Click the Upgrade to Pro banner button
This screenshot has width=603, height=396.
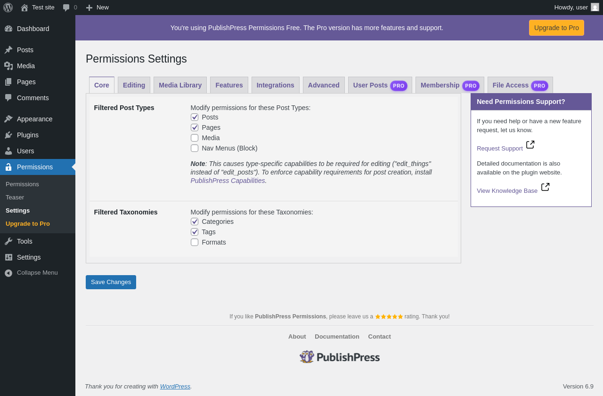[x=556, y=28]
